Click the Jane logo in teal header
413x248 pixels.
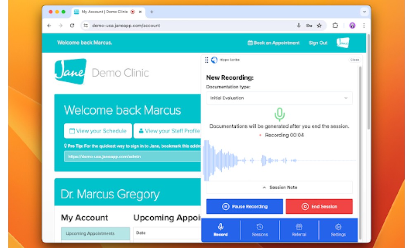pyautogui.click(x=343, y=43)
